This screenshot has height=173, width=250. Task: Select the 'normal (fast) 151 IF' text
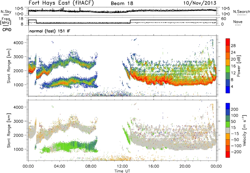[50, 31]
